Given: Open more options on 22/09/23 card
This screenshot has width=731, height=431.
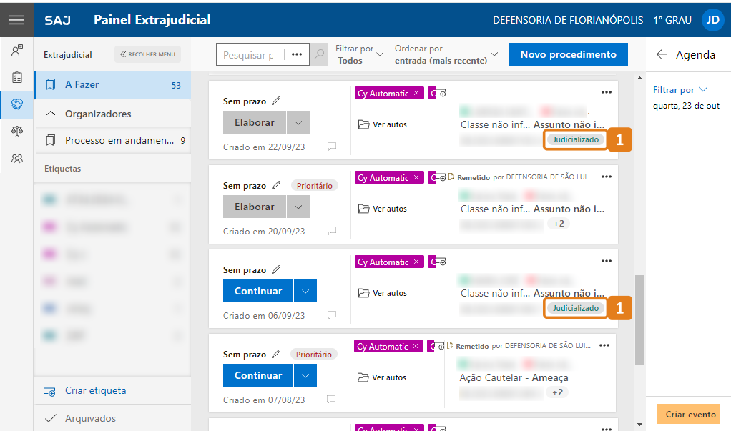Looking at the screenshot, I should point(606,92).
